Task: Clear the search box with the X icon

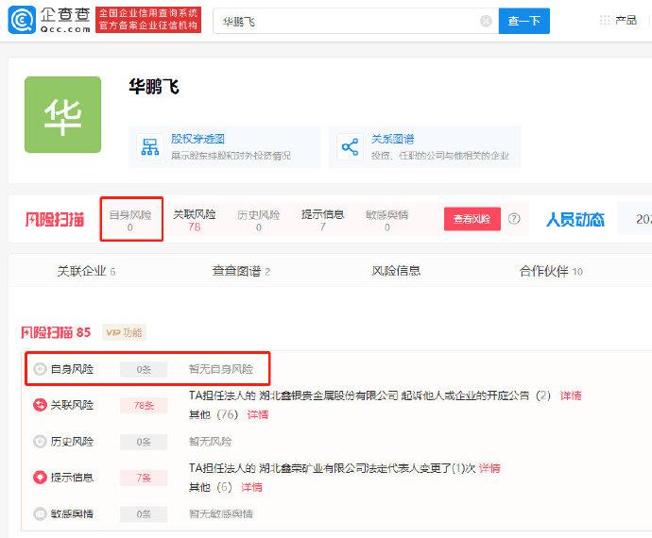Action: [486, 21]
